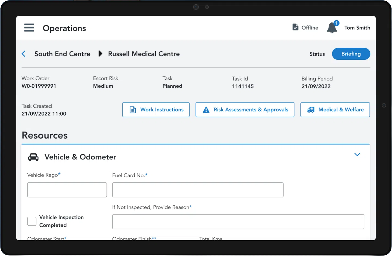Image resolution: width=392 pixels, height=256 pixels.
Task: Open notifications bell with badge
Action: pos(332,27)
